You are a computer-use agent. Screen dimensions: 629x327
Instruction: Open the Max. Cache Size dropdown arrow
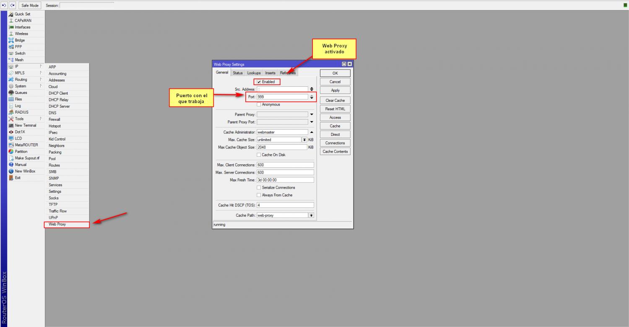[x=304, y=140]
